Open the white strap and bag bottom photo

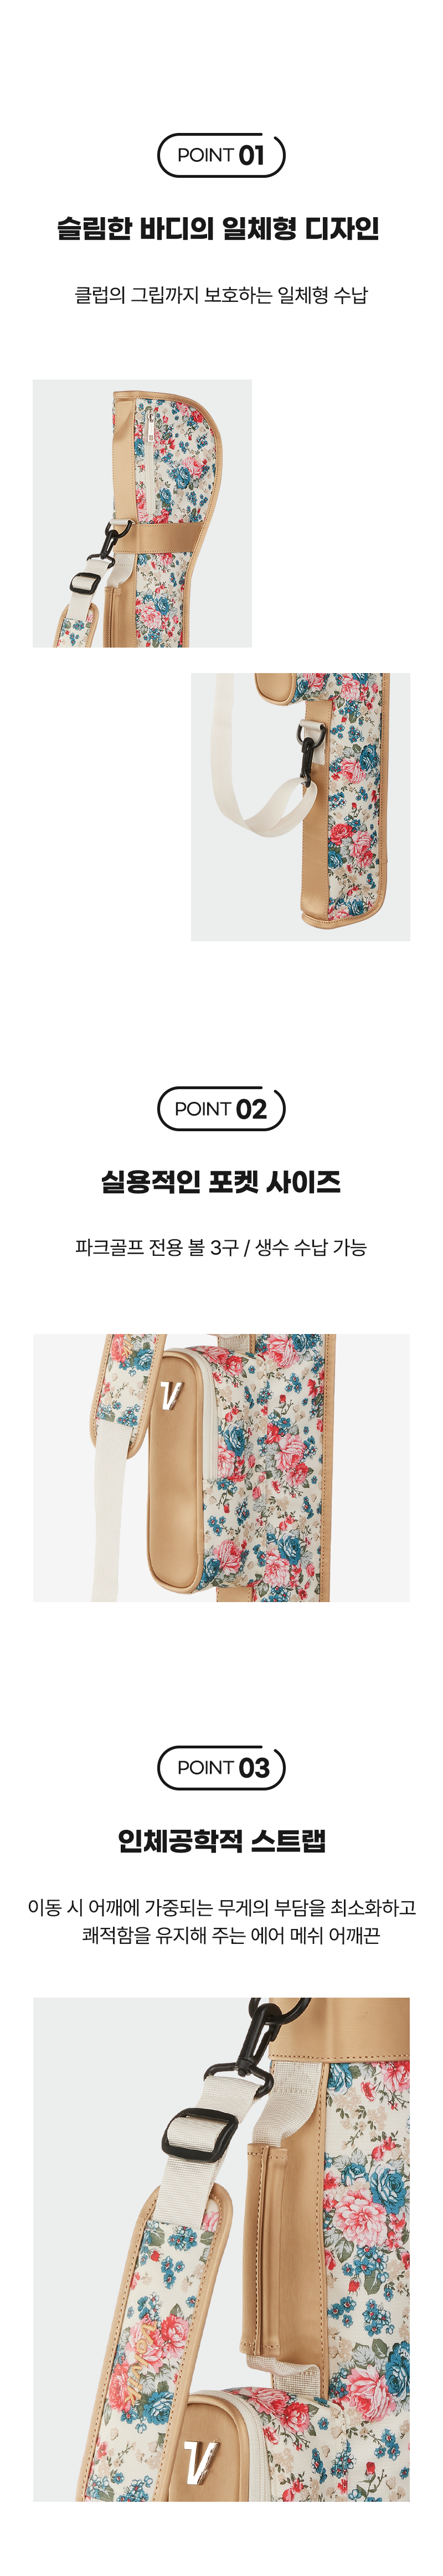(300, 807)
